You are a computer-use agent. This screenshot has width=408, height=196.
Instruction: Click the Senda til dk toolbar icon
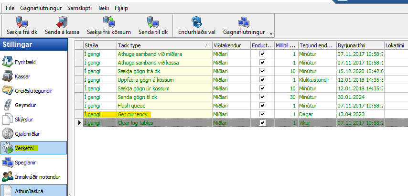pyautogui.click(x=152, y=22)
